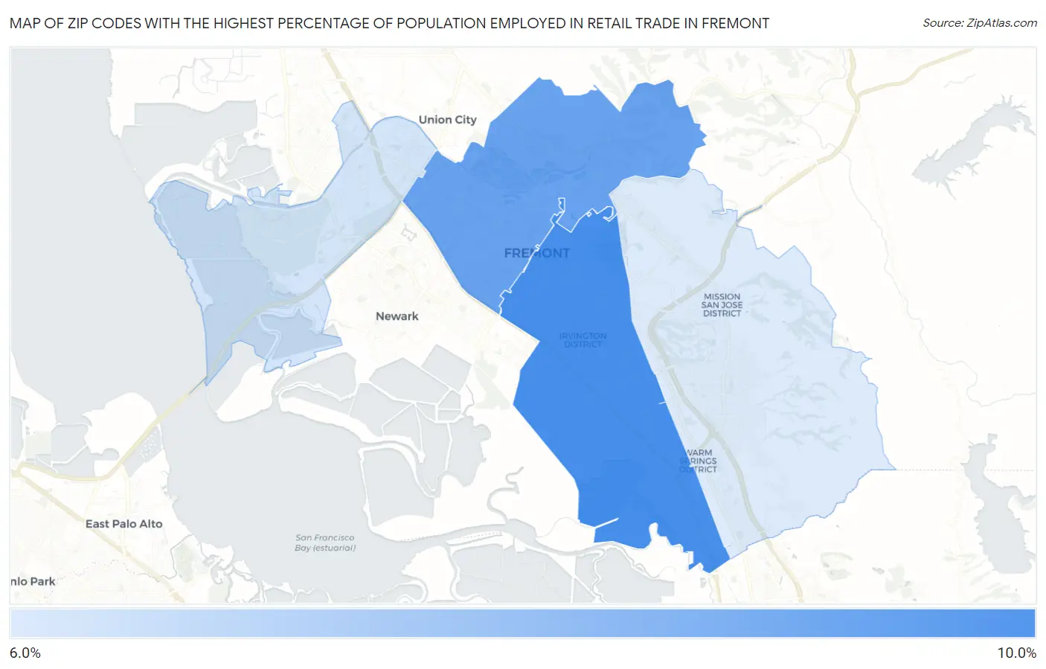
Task: Click the Warm Springs District label
Action: tap(699, 461)
